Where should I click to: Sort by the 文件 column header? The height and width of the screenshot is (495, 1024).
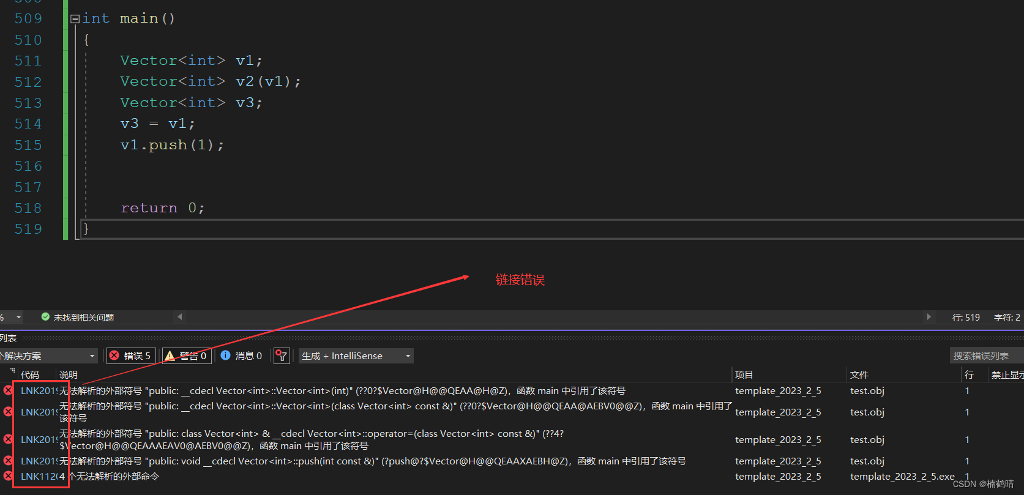(x=859, y=374)
